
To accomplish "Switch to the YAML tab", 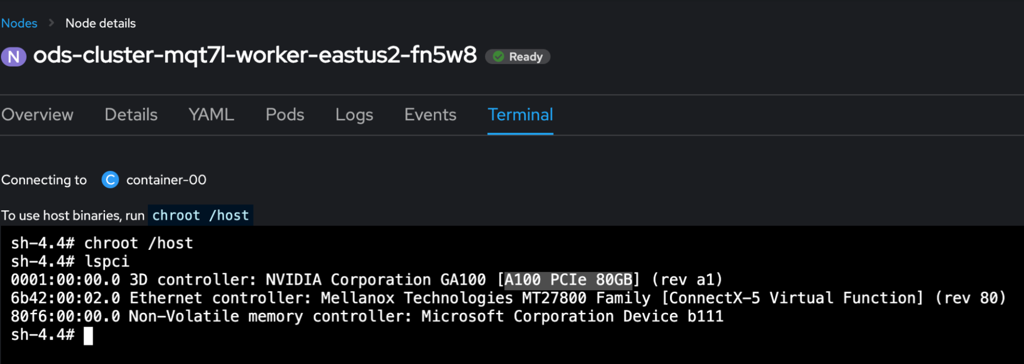I will [211, 115].
